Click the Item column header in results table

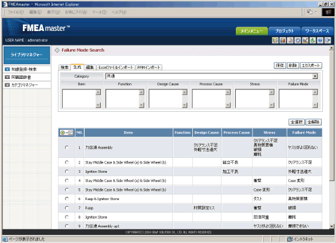coord(128,133)
